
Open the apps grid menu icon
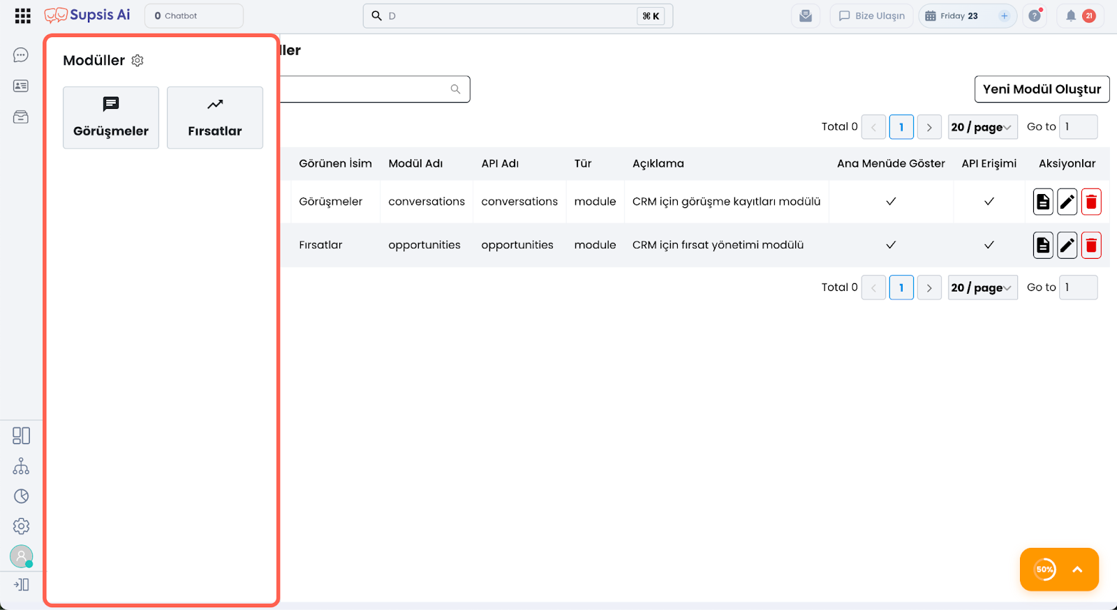point(22,16)
